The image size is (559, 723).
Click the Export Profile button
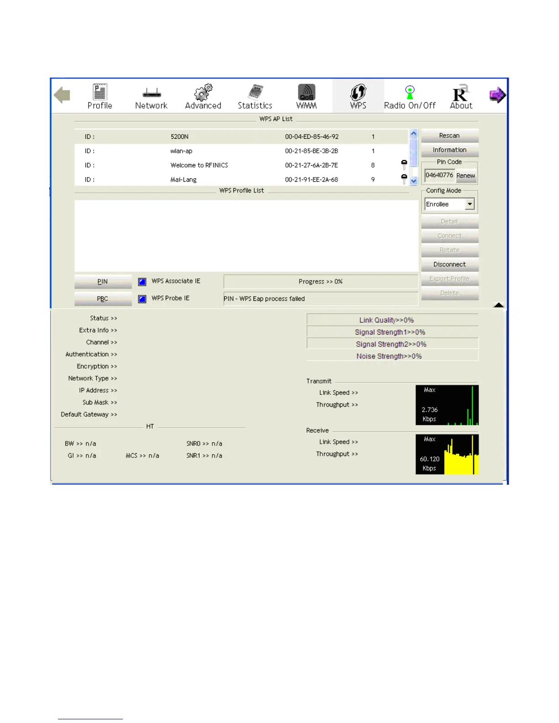point(449,278)
